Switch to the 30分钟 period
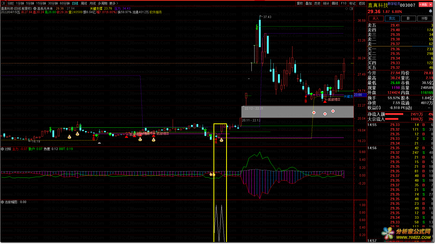 pos(53,3)
